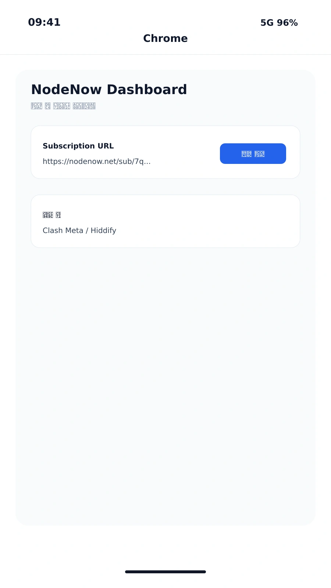
Task: Click the Clash Meta text
Action: (x=63, y=230)
